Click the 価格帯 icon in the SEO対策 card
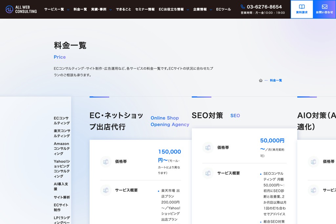336x224 pixels. pyautogui.click(x=208, y=148)
